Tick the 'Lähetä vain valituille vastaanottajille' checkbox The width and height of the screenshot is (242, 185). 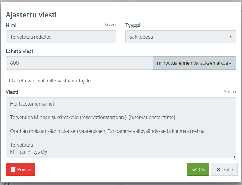click(x=8, y=81)
